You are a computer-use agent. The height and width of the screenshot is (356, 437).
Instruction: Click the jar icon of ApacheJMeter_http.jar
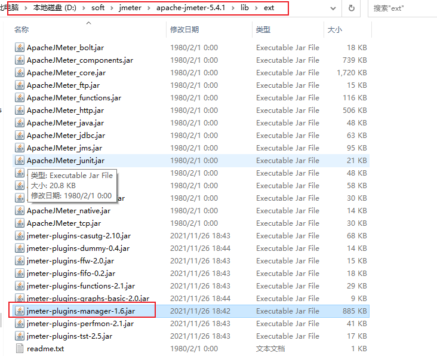pos(20,111)
